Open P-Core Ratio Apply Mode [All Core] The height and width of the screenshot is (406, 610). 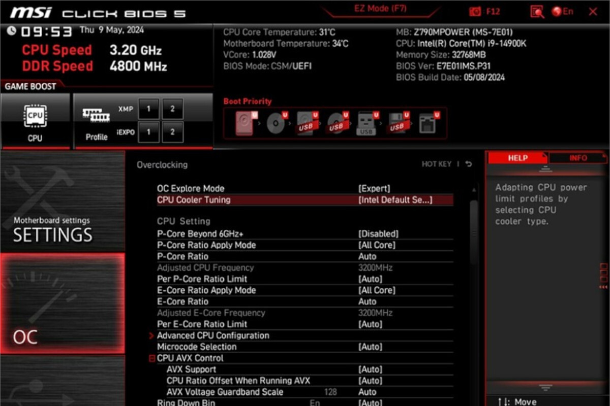click(x=377, y=245)
